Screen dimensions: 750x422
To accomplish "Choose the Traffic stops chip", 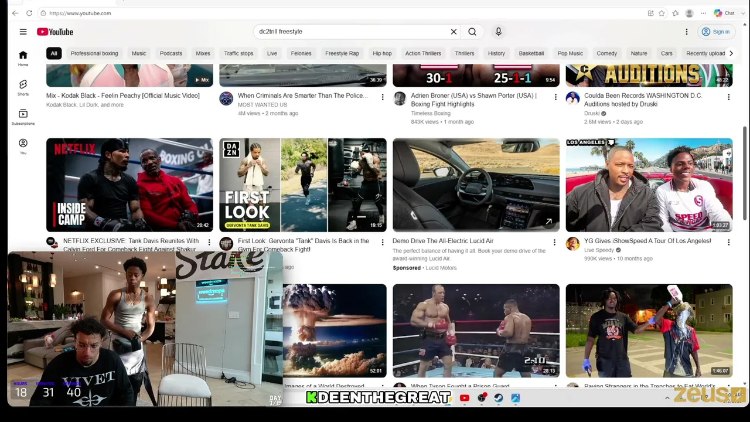I will click(238, 53).
